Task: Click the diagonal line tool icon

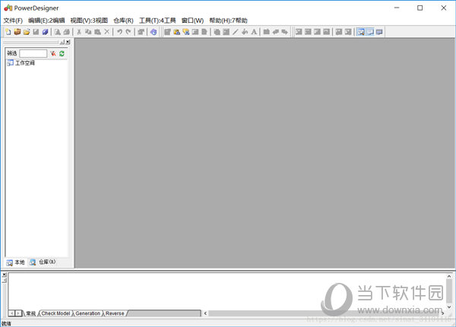Action: click(x=236, y=32)
